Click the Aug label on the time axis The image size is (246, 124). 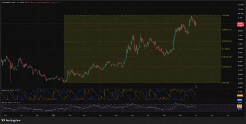(164, 115)
